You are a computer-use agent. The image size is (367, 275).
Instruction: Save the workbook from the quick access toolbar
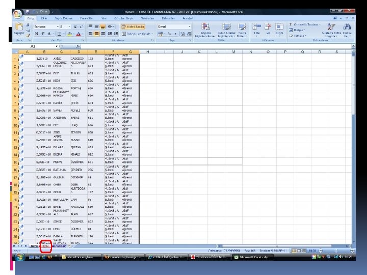point(28,12)
